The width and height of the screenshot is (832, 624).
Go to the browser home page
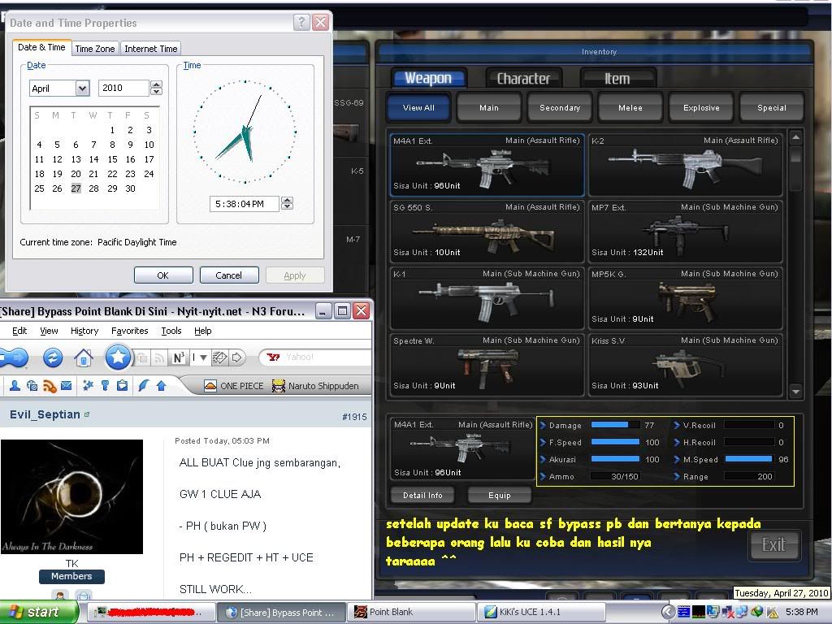(x=84, y=358)
